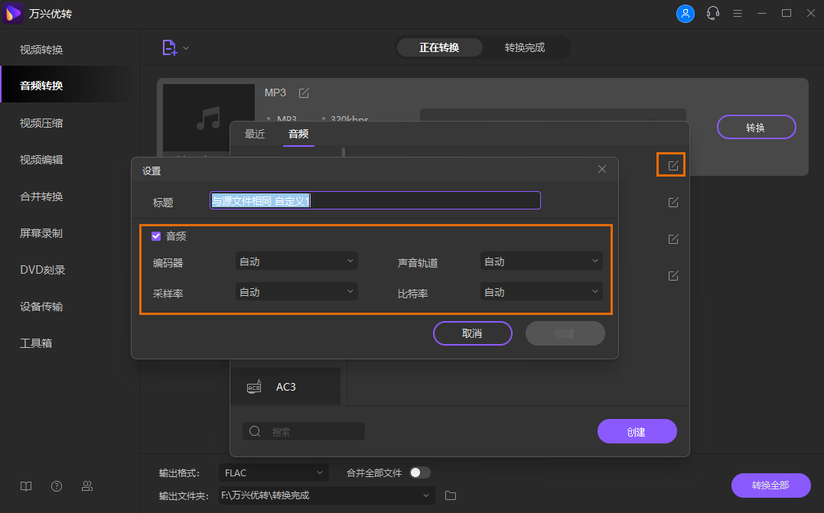Open the 编码器 encoder dropdown
Screen dimensions: 824x513
pos(297,261)
